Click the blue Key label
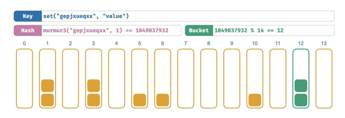Screen dimensions: 345x118 pos(28,16)
